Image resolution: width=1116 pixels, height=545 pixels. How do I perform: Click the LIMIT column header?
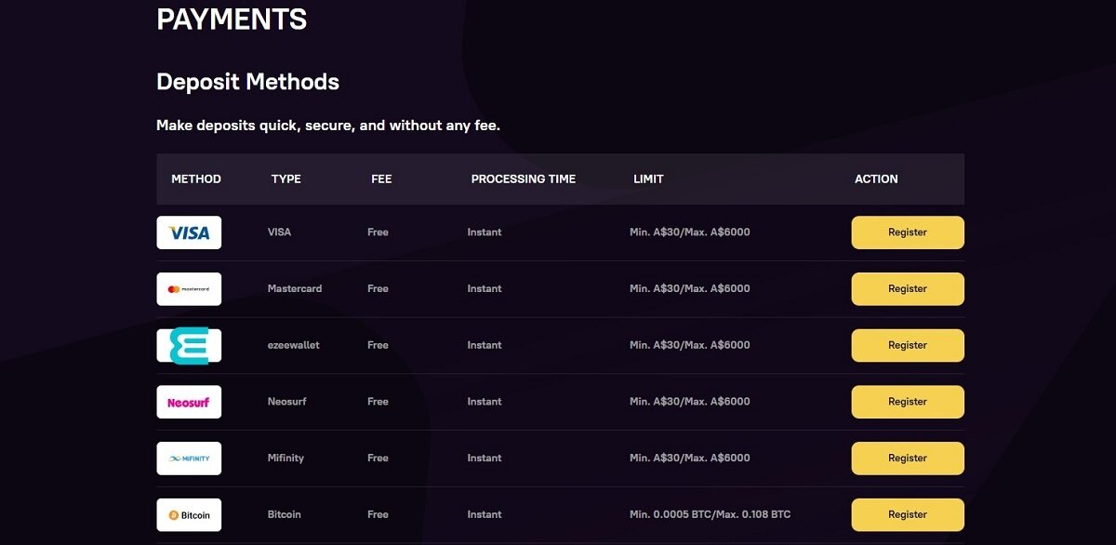coord(648,179)
